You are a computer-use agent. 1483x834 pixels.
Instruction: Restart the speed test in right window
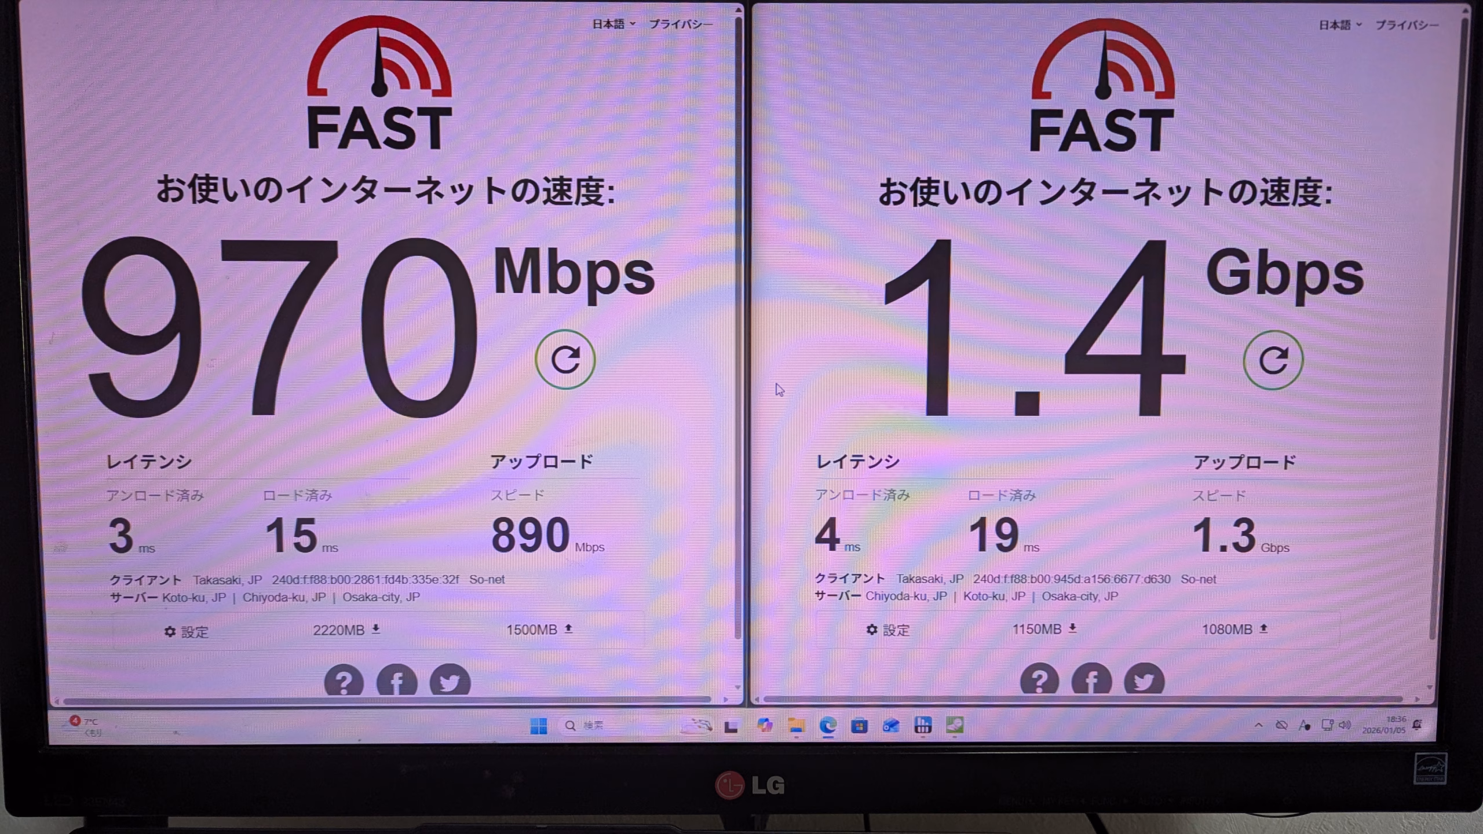click(1273, 360)
